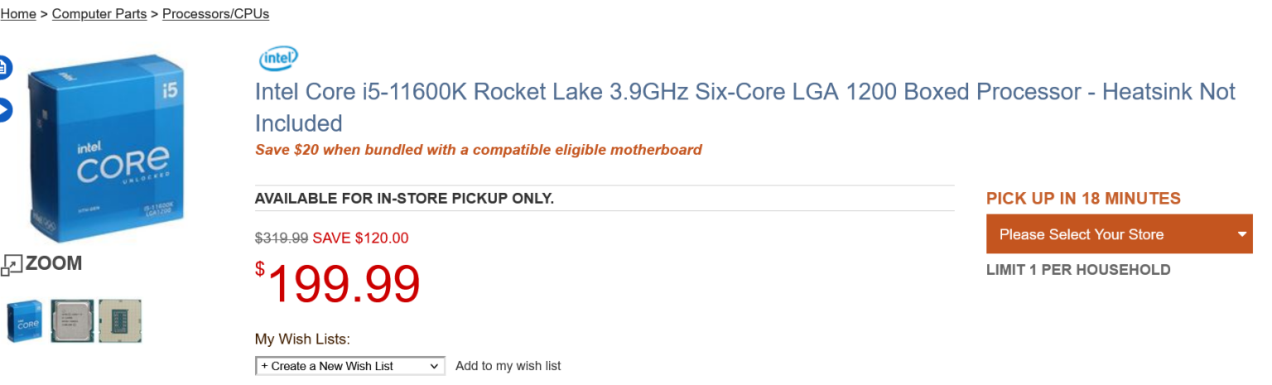
Task: Go to Home in the breadcrumb
Action: coord(18,14)
